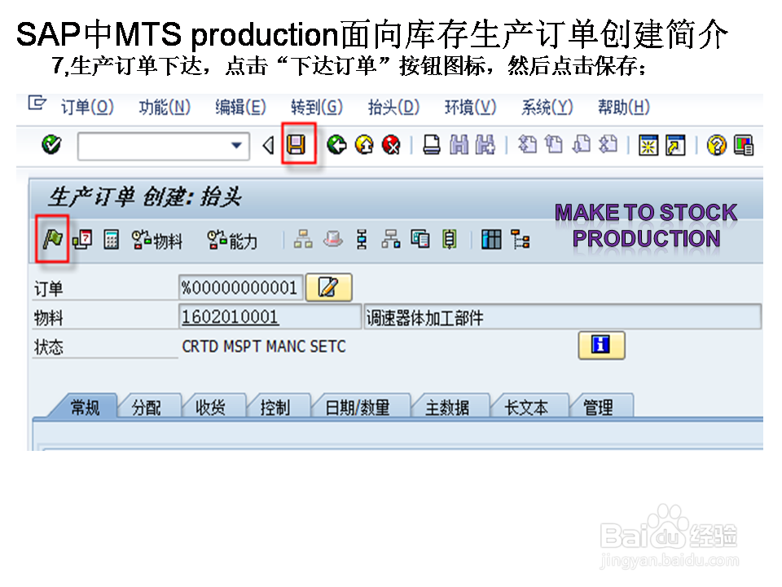Viewport: 782px width, 587px height.
Task: Click the Operations overview icon
Action: pos(362,240)
